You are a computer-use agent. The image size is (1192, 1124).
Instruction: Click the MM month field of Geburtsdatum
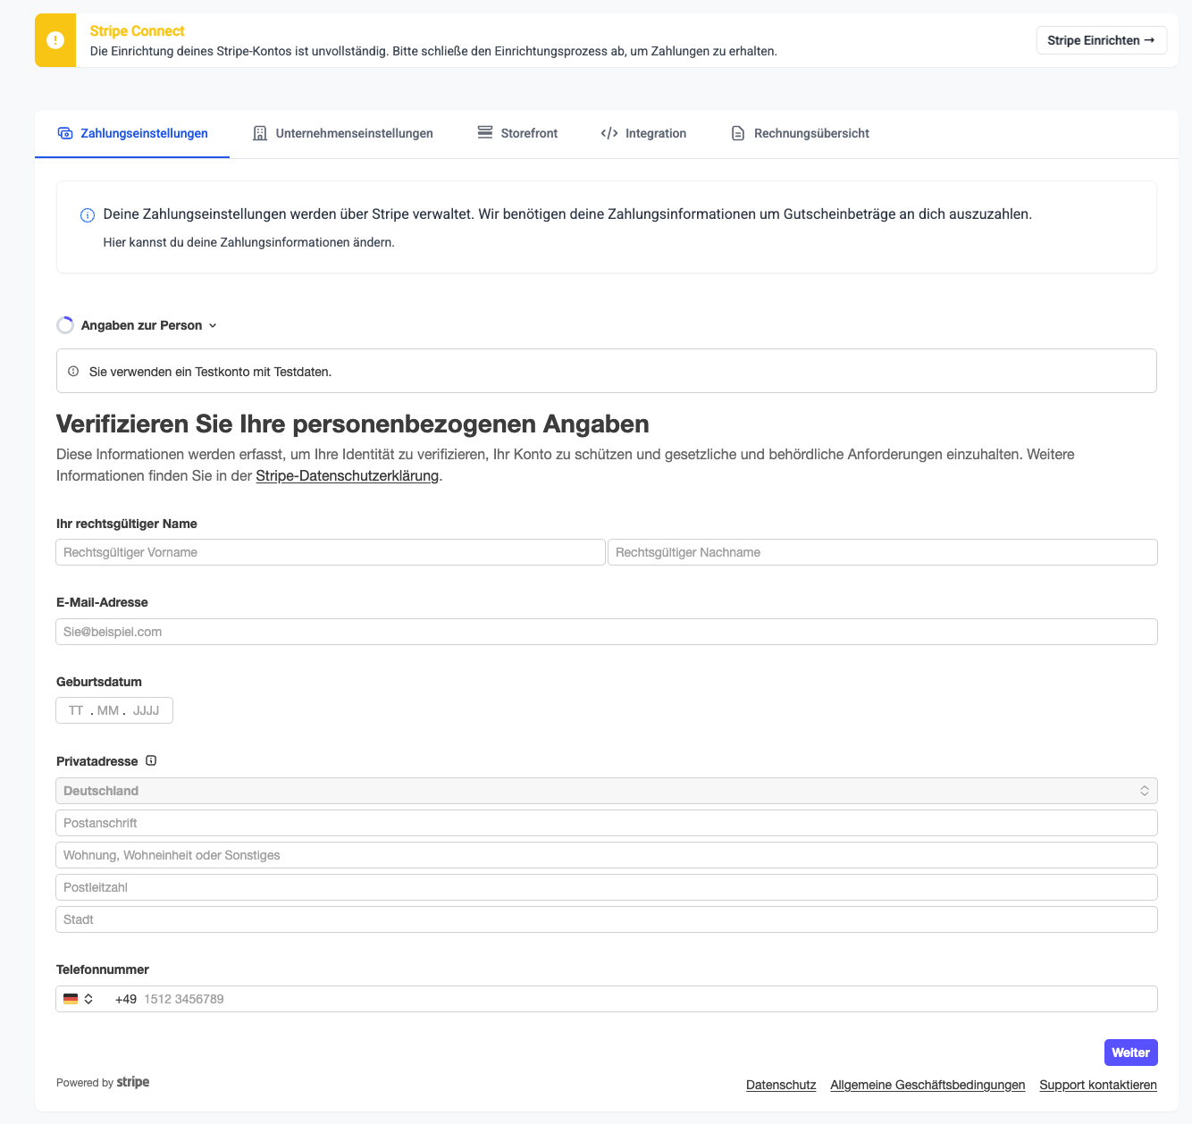108,710
